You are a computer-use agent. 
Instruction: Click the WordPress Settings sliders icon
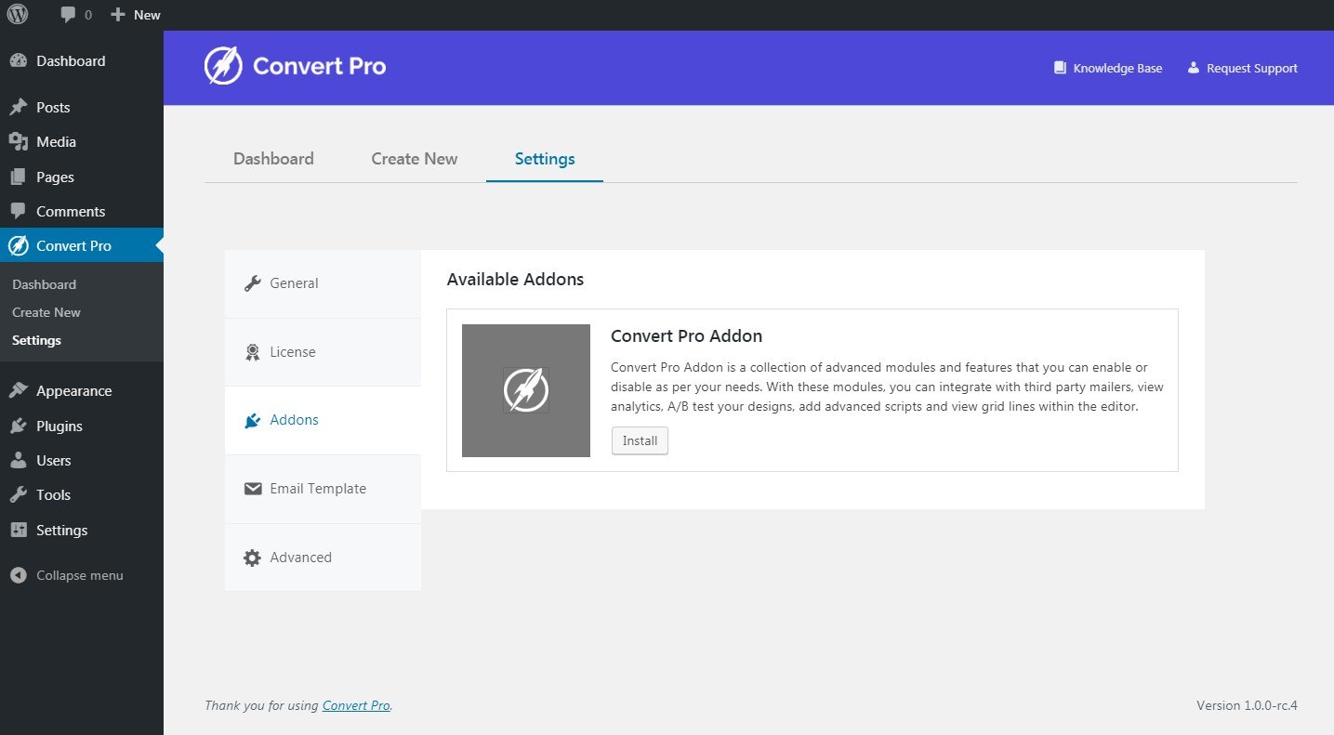pyautogui.click(x=18, y=531)
